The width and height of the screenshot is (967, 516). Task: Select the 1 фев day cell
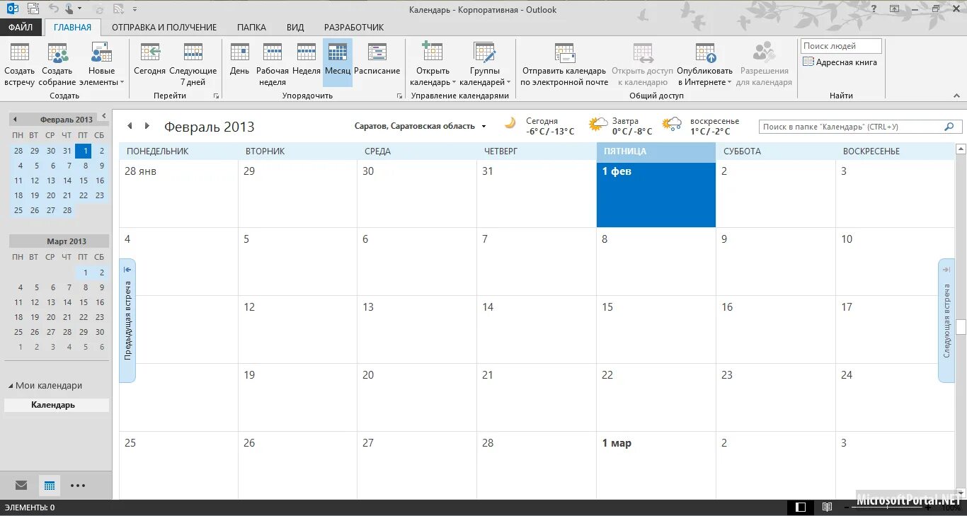pyautogui.click(x=656, y=195)
